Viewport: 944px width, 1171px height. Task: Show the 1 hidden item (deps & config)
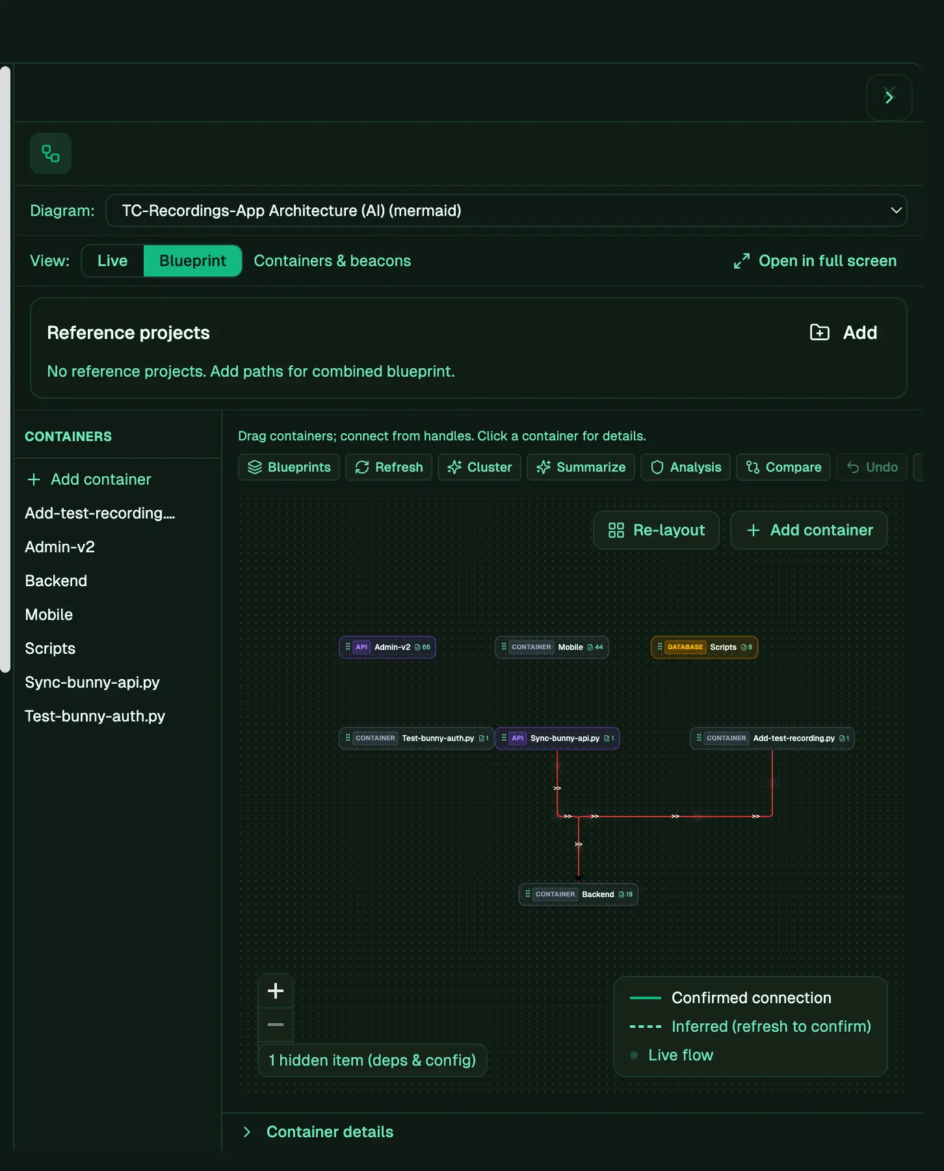[x=373, y=1060]
